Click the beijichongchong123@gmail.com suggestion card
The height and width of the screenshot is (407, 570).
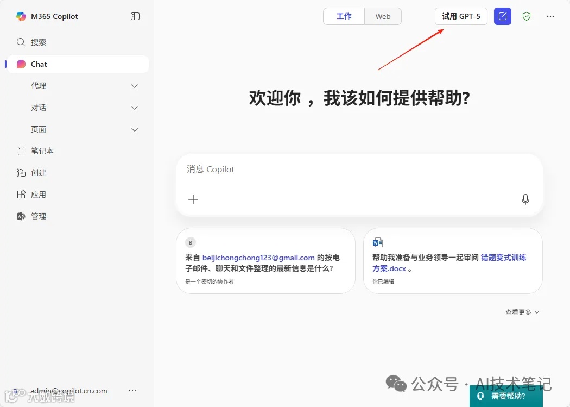tap(265, 261)
